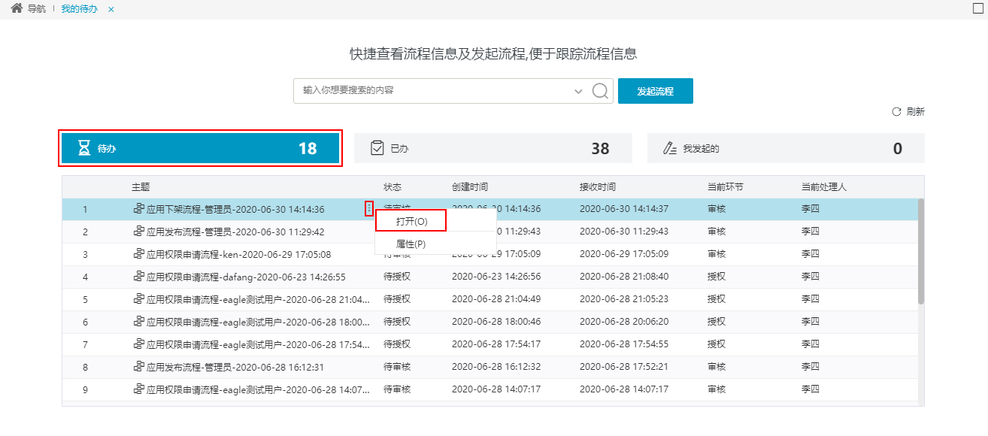Open 应用权限申请流程-dafang-2020-06-23 14:26:55
The height and width of the screenshot is (436, 988).
coord(246,277)
